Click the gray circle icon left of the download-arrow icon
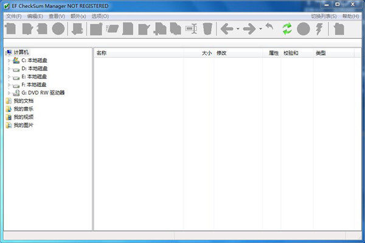The image size is (365, 243). [x=58, y=29]
